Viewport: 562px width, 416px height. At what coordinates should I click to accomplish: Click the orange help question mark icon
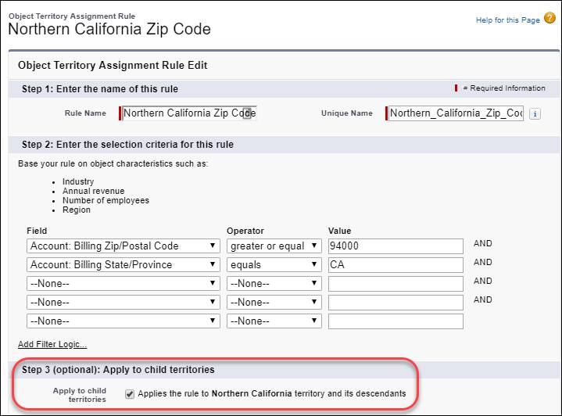tap(549, 17)
